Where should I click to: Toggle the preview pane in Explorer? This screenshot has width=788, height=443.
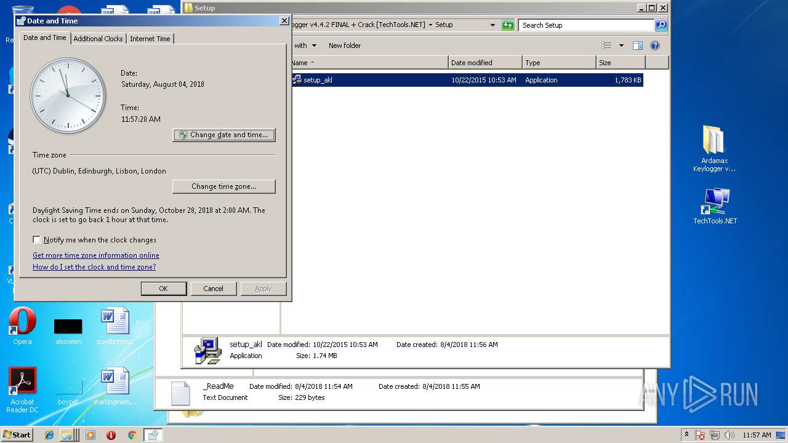pos(638,46)
